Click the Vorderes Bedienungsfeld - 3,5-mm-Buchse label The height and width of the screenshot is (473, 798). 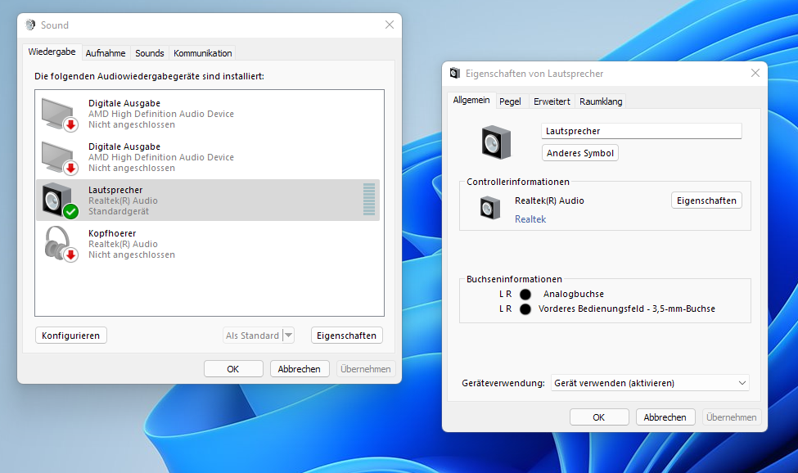(x=626, y=309)
